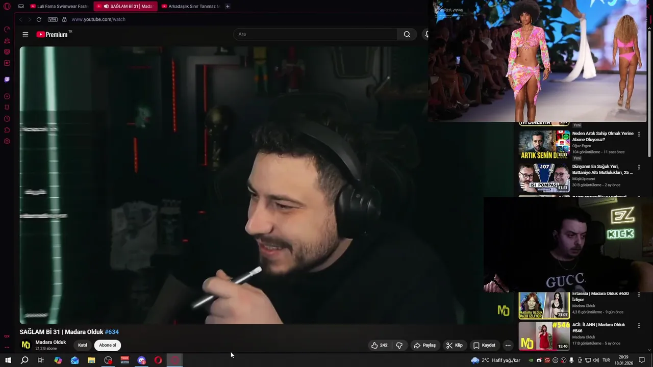
Task: Open the Twitch panel in sidebar
Action: [x=7, y=80]
